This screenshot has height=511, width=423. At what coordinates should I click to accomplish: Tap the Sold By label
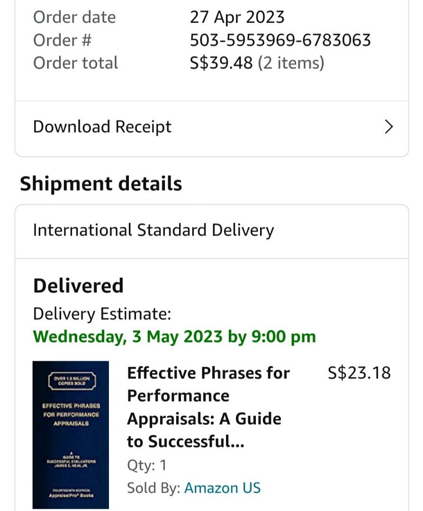153,488
